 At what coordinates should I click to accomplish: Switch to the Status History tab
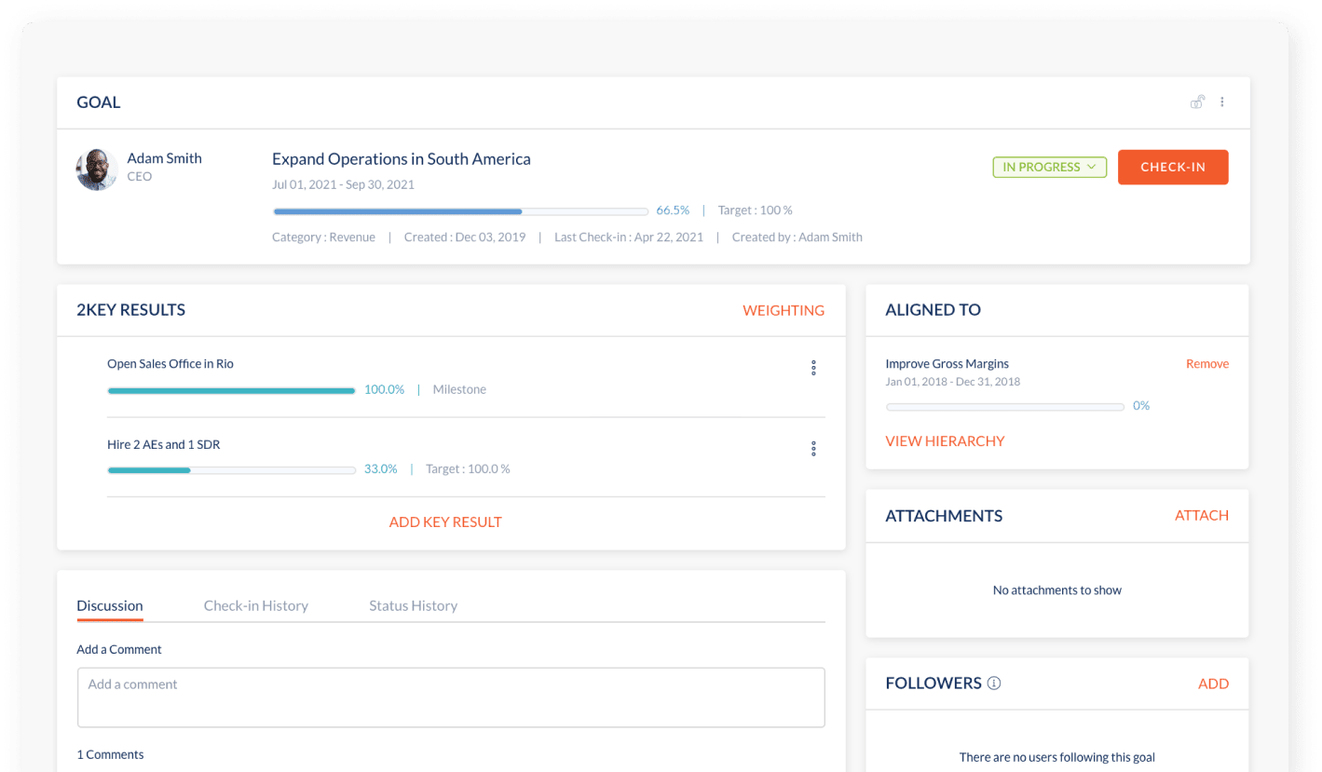[x=413, y=605]
